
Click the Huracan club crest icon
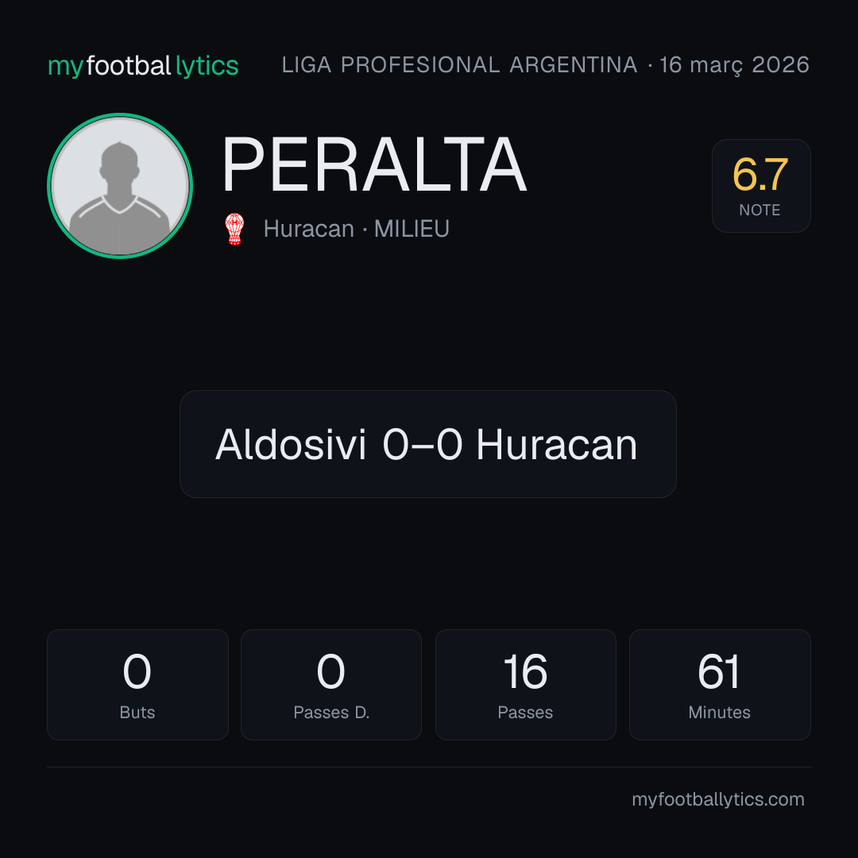click(x=234, y=229)
